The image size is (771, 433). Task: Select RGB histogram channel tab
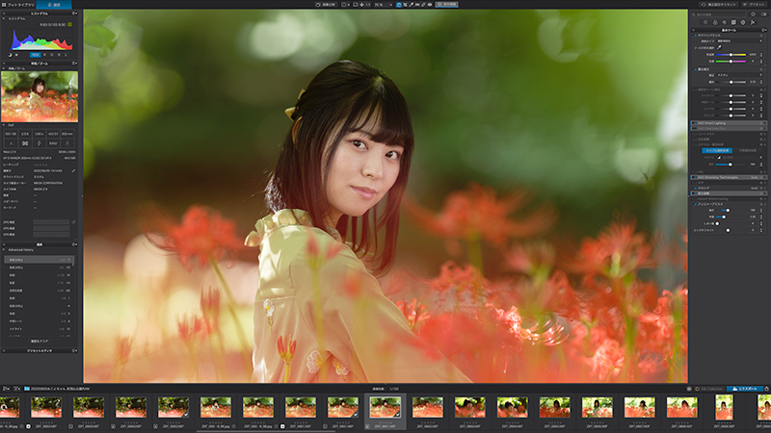pyautogui.click(x=36, y=55)
